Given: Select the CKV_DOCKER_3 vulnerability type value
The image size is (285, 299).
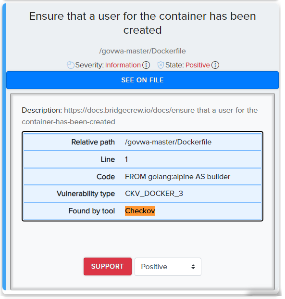Looking at the screenshot, I should (x=154, y=194).
